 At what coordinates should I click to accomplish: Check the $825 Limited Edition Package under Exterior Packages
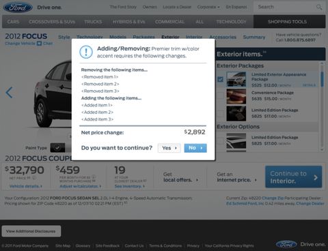click(x=220, y=113)
